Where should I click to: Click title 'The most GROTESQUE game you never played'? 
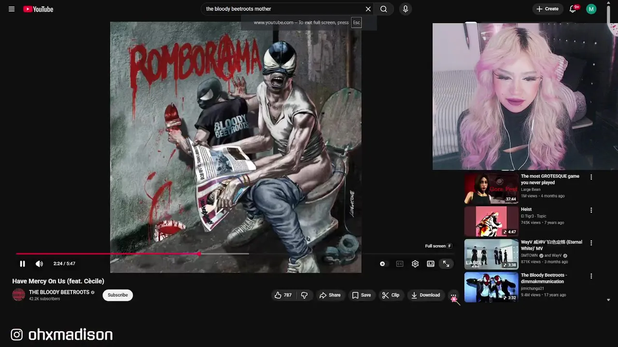[x=550, y=179]
